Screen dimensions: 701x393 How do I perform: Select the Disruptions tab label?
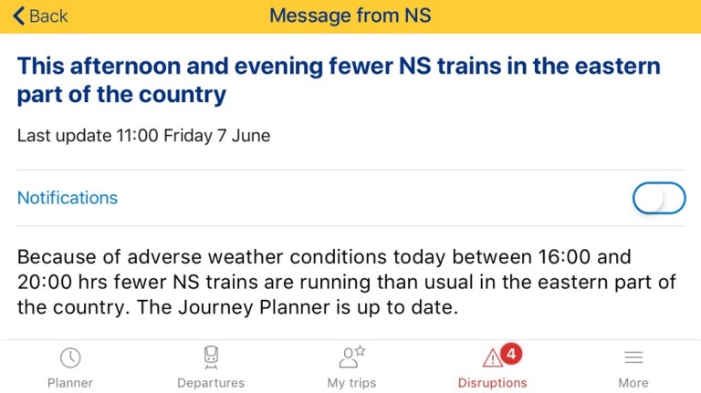tap(493, 383)
